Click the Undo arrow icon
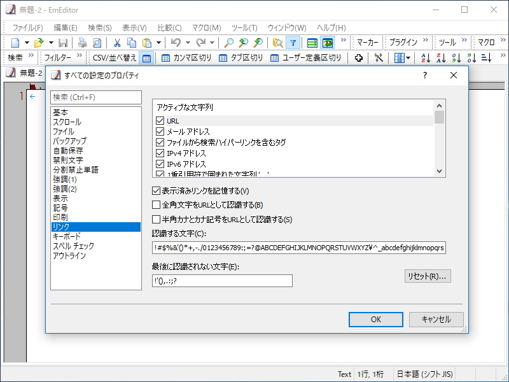This screenshot has width=509, height=382. click(176, 43)
